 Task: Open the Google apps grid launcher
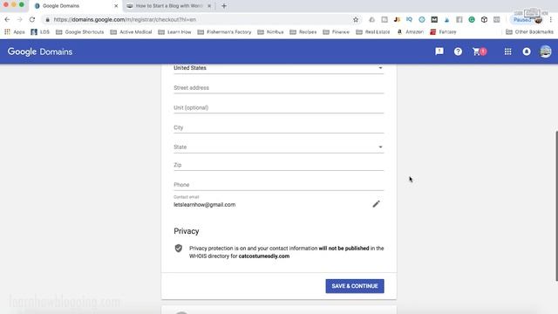507,51
